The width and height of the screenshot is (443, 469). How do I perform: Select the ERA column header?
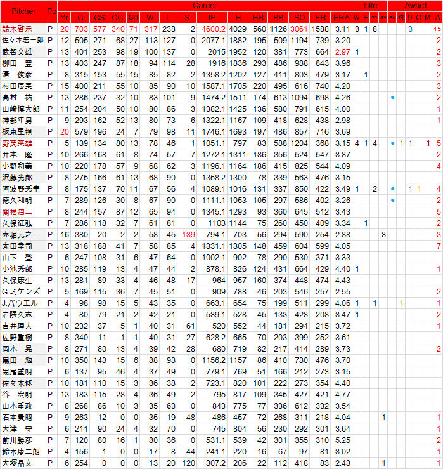point(342,18)
